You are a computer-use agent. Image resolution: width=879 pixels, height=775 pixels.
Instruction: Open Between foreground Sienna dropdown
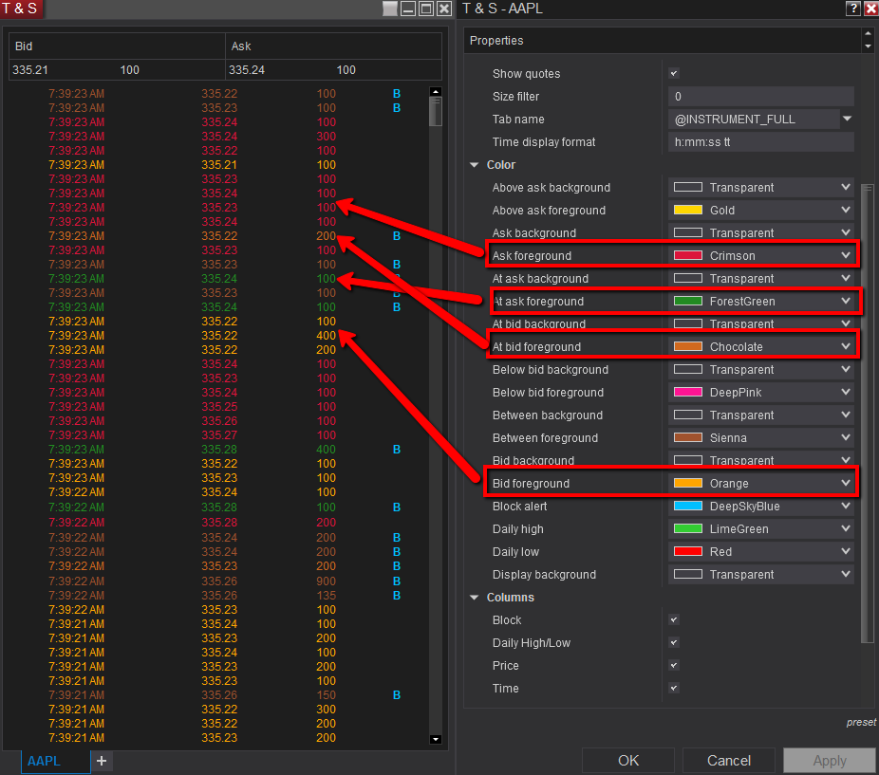point(761,437)
